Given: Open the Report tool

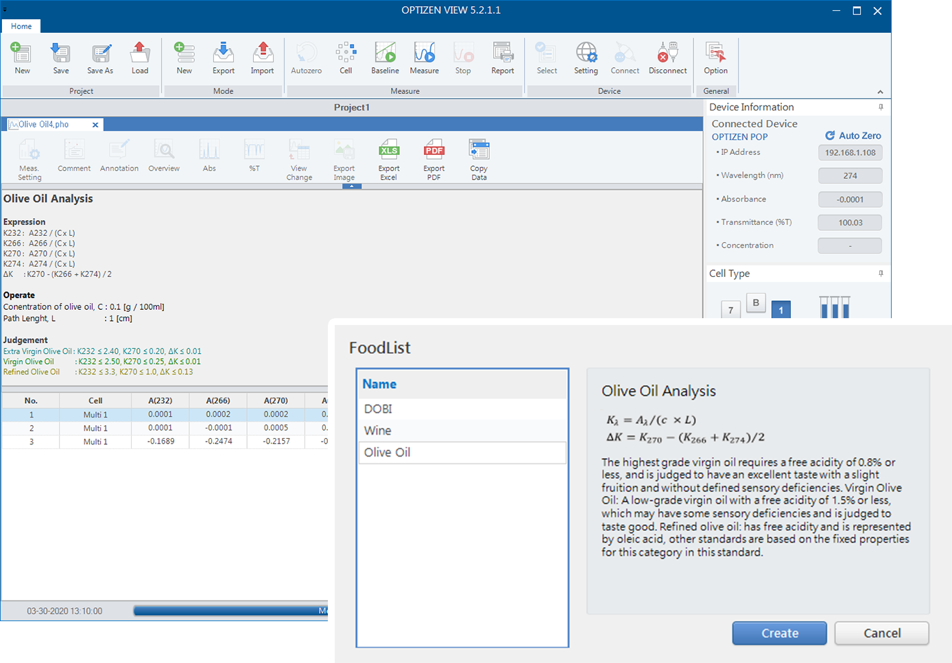Looking at the screenshot, I should point(503,58).
